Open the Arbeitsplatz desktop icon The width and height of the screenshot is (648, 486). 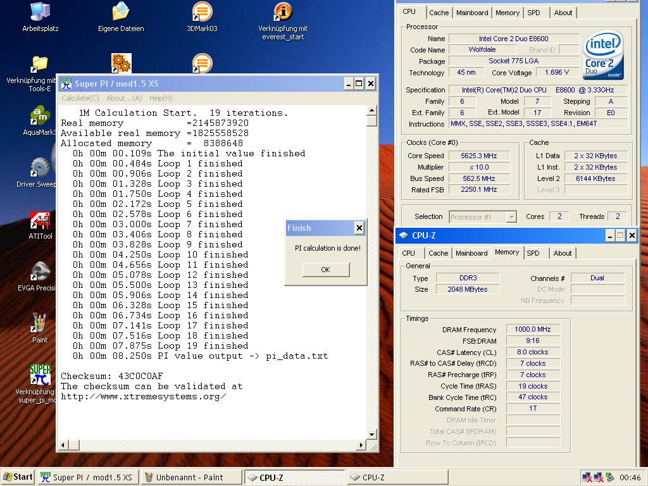coord(40,17)
